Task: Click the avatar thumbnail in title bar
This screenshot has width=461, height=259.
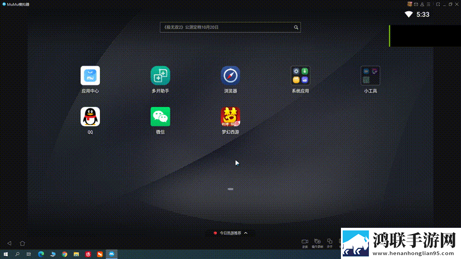Action: (x=410, y=4)
